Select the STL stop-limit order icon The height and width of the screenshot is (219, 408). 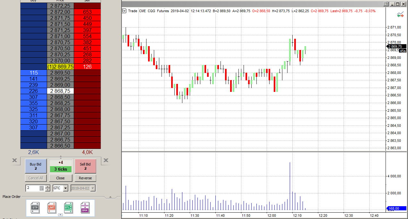[69, 207]
